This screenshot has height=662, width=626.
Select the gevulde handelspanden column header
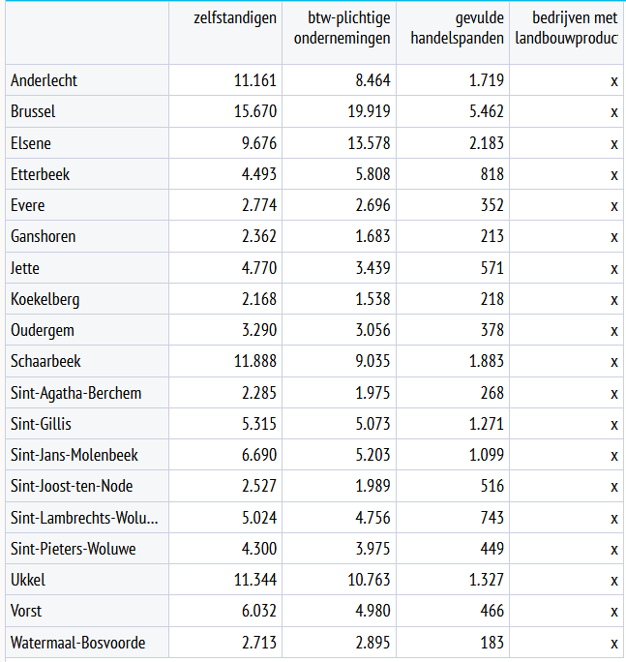[x=457, y=28]
